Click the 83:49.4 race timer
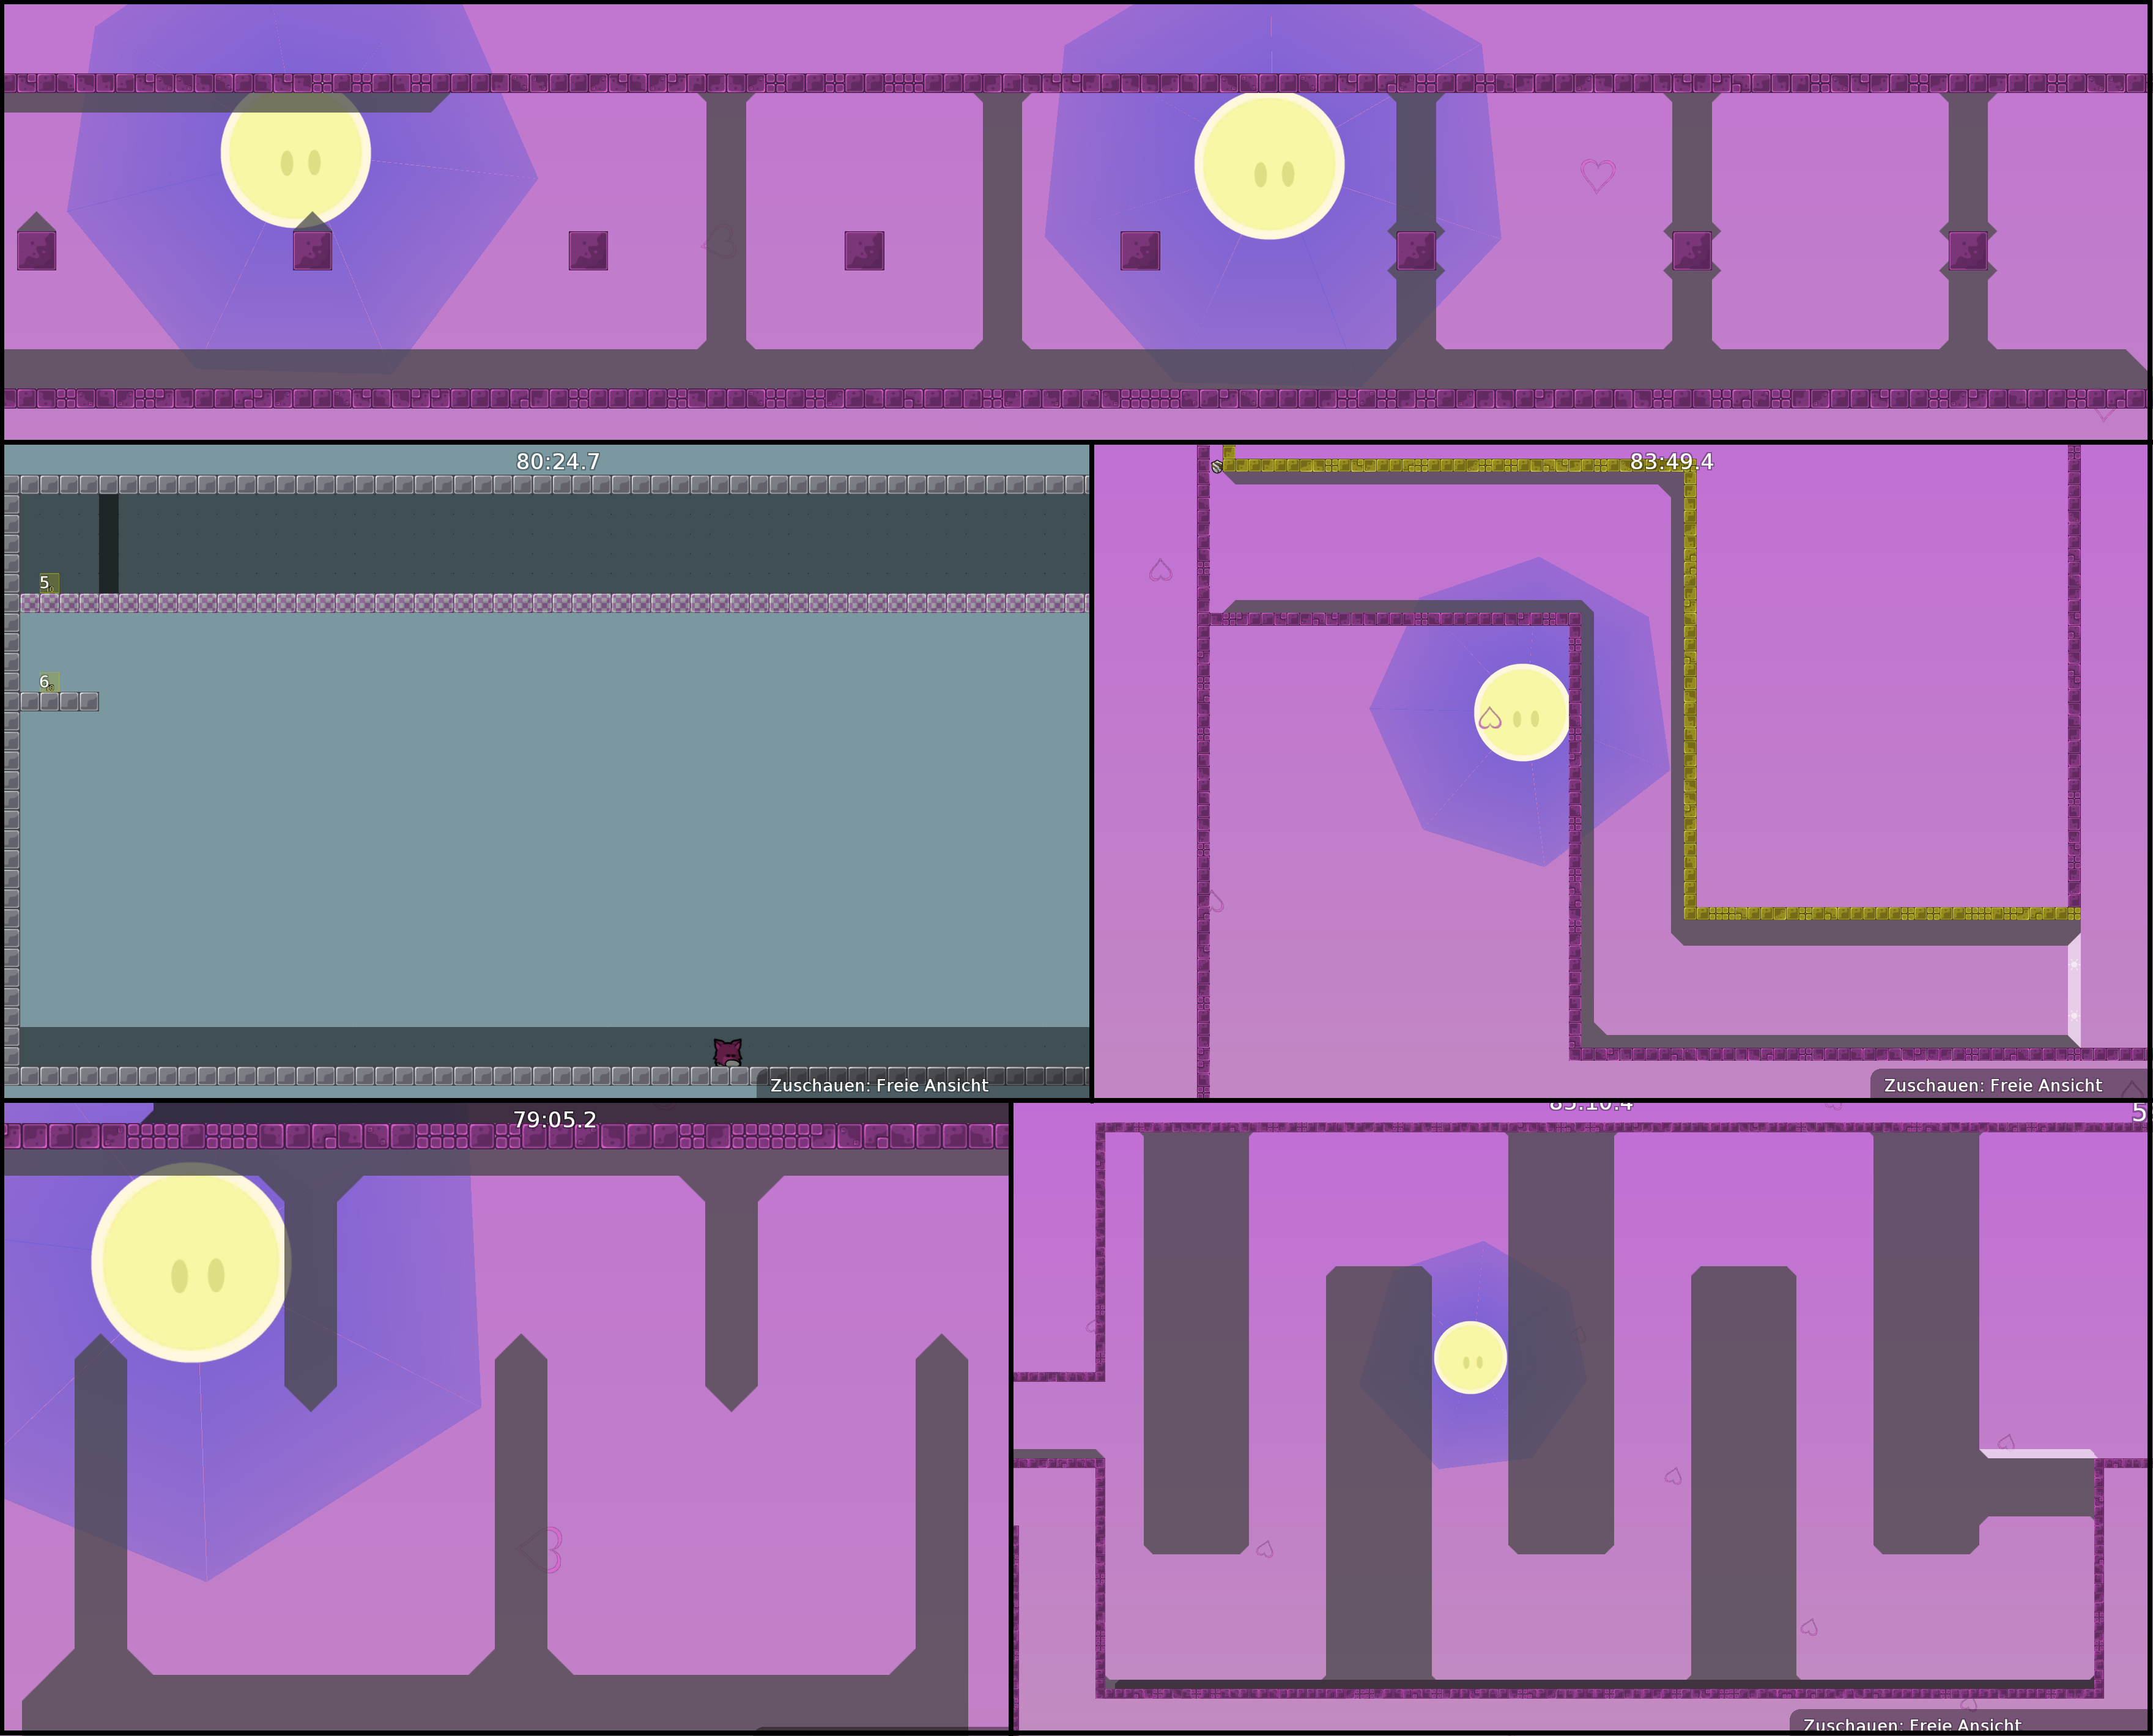 pos(1671,462)
